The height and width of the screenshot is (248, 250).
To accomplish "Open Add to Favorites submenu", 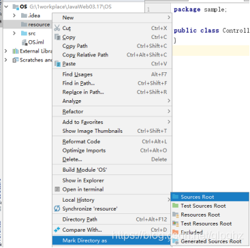I will (112, 122).
